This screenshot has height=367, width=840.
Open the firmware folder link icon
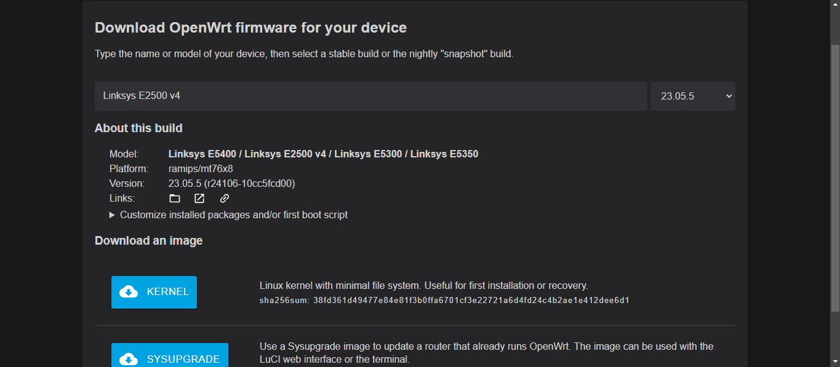tap(175, 199)
